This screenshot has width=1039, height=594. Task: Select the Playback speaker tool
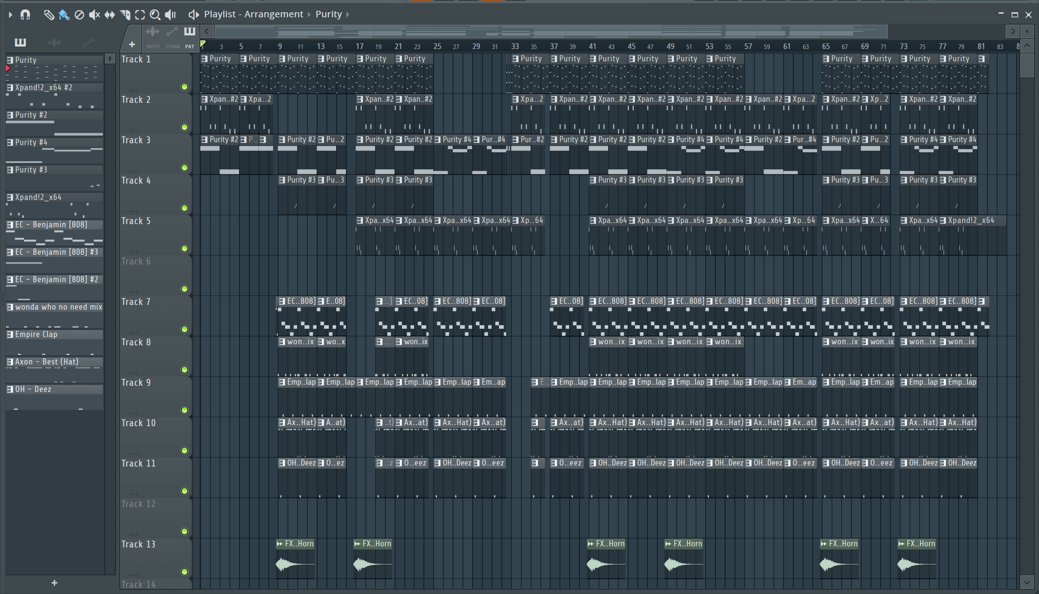pyautogui.click(x=170, y=15)
